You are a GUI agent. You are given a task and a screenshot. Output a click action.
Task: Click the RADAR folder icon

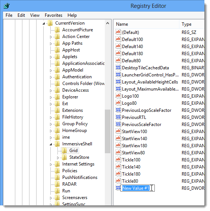pos(57,184)
